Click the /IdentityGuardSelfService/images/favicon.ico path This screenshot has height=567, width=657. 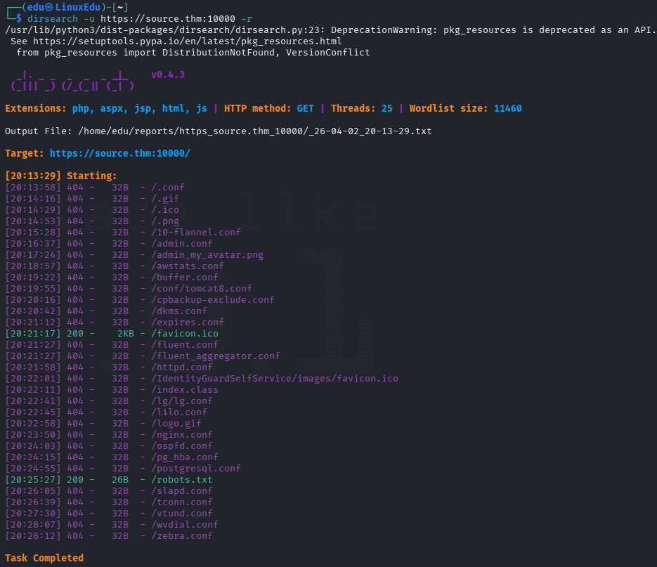pos(275,379)
